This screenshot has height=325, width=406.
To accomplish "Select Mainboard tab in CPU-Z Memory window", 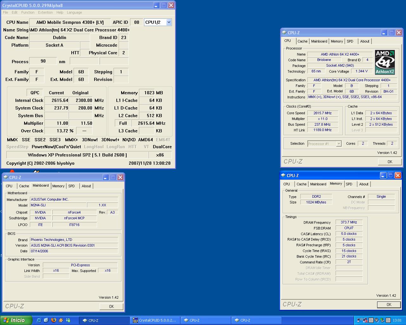I will (x=318, y=184).
